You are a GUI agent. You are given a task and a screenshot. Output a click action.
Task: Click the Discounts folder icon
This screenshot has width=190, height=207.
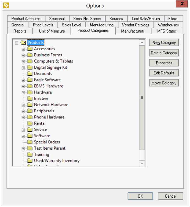(30, 74)
